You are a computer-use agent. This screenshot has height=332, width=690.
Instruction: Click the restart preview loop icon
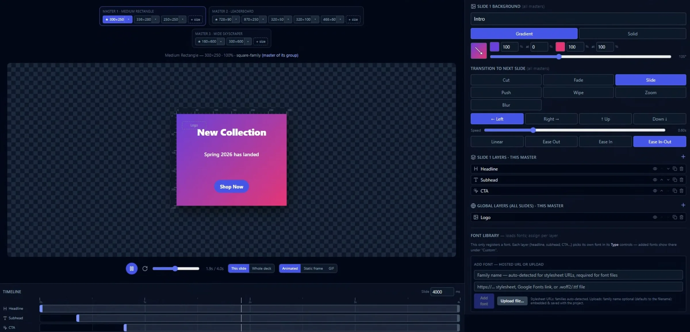click(145, 268)
